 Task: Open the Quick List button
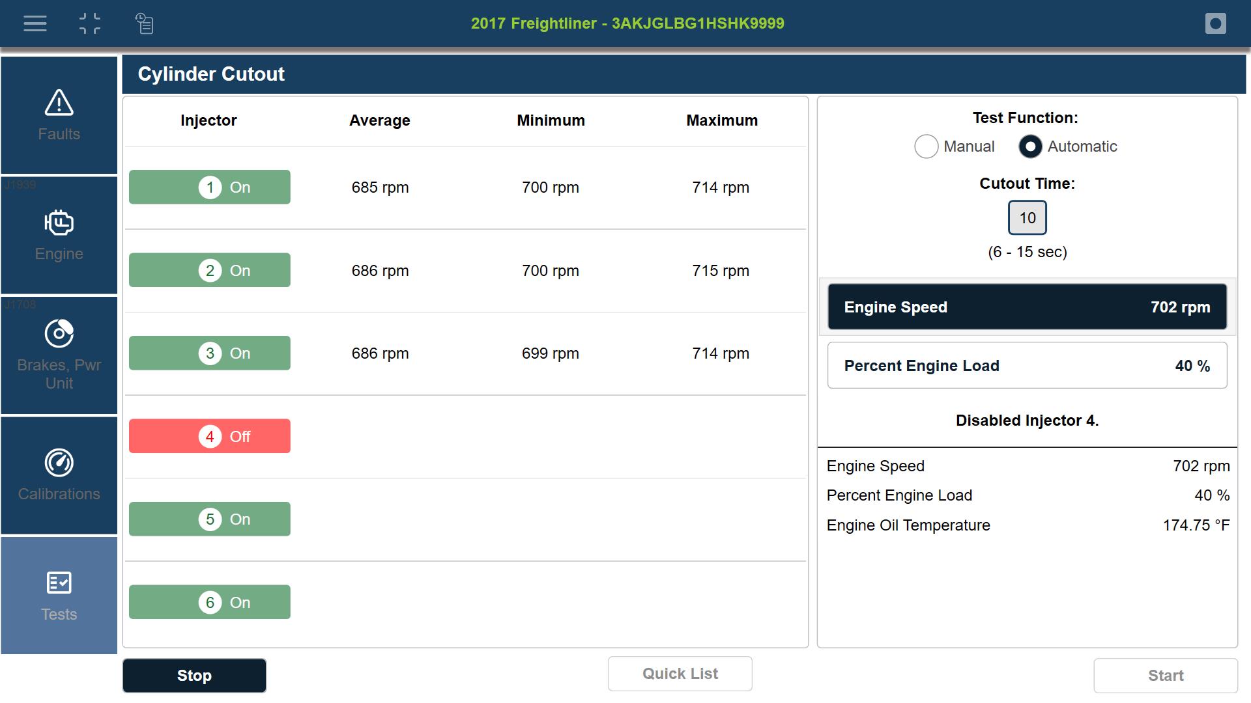pyautogui.click(x=680, y=674)
